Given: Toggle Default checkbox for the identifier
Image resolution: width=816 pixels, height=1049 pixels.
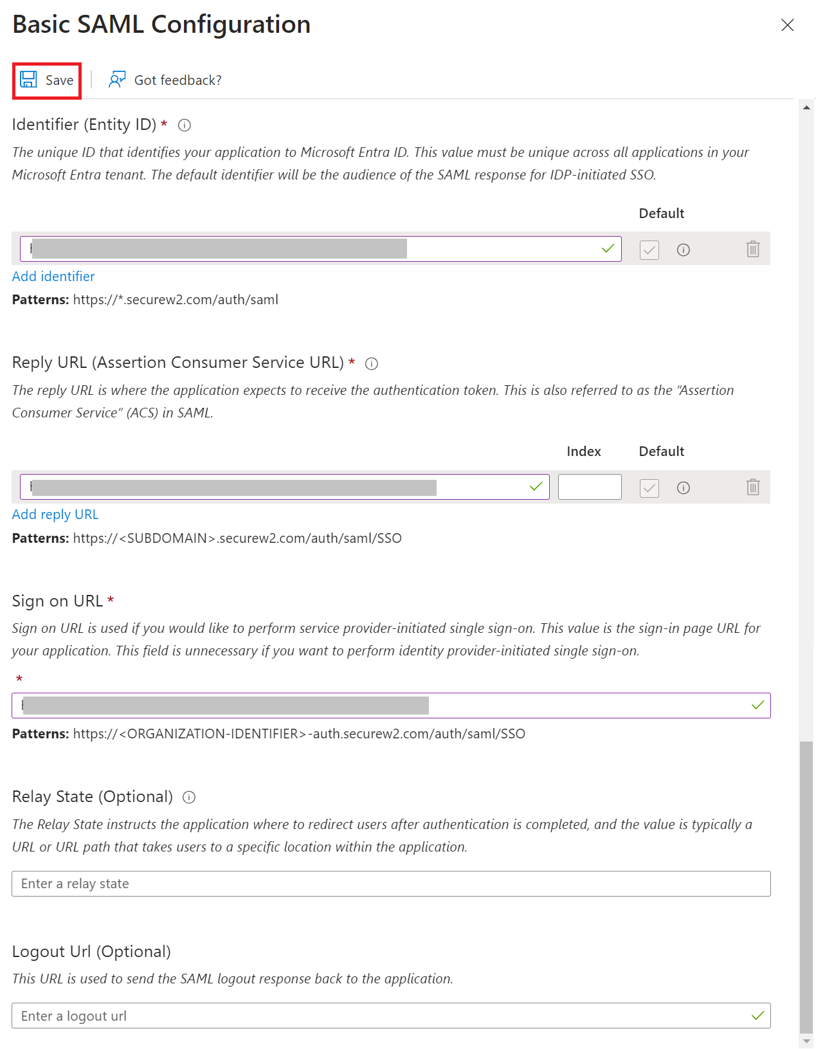Looking at the screenshot, I should [x=649, y=250].
